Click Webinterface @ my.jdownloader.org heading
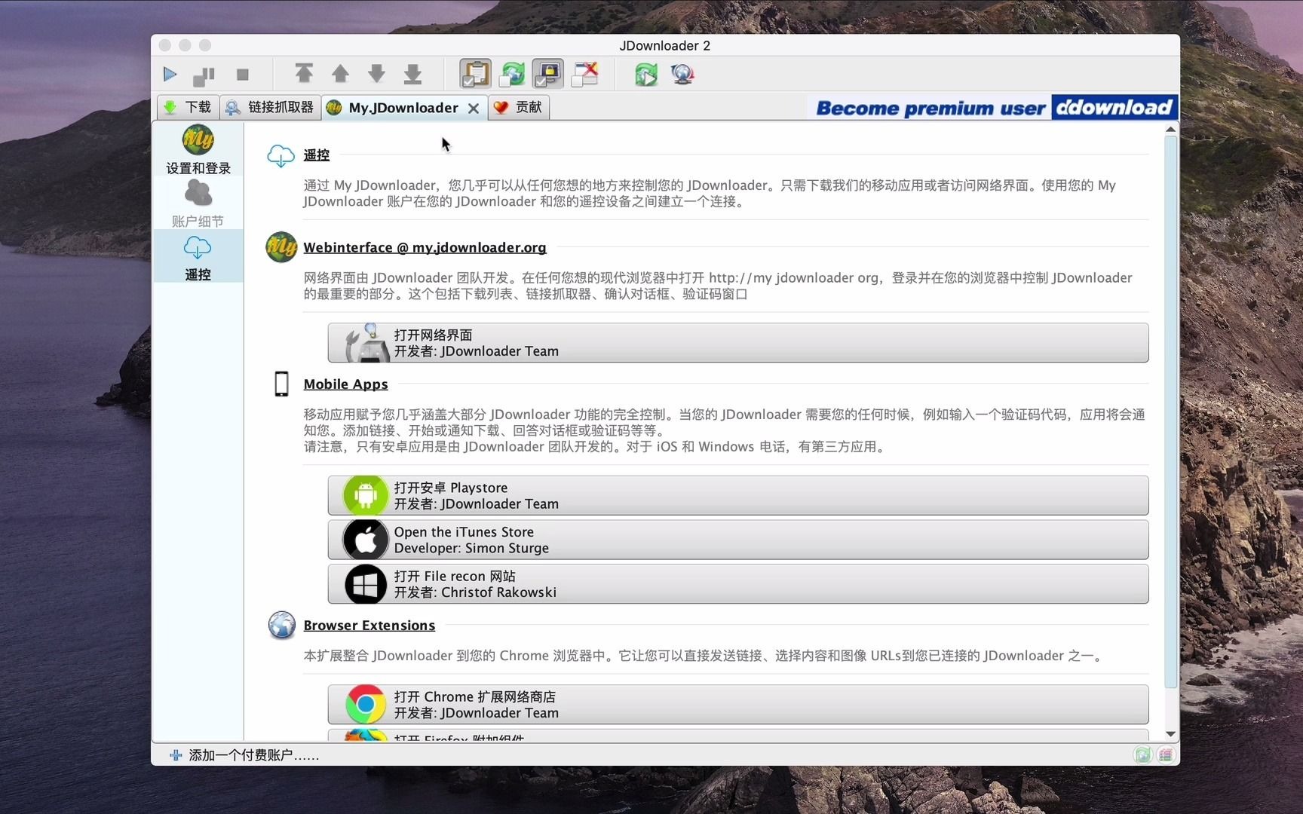1303x814 pixels. click(425, 247)
